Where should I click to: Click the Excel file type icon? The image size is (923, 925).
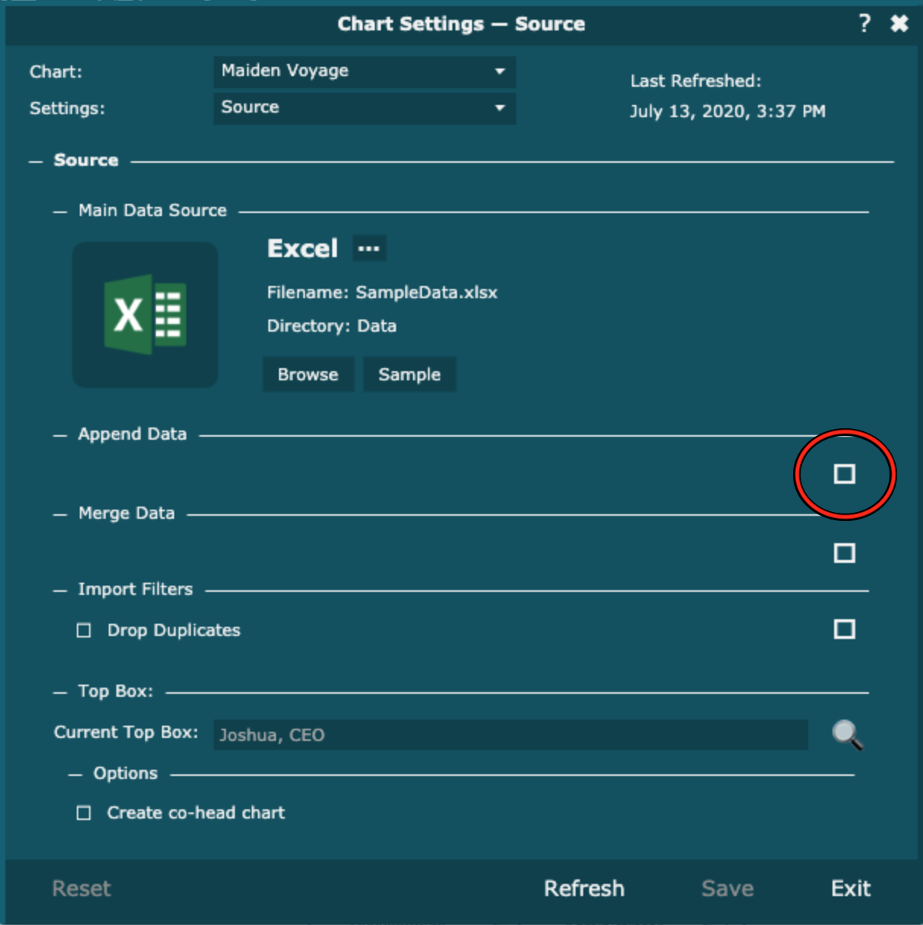coord(145,315)
